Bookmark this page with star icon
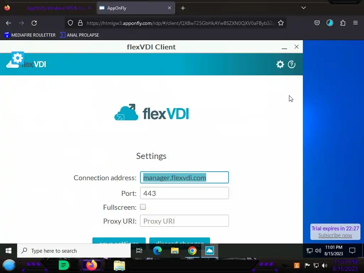 point(281,23)
